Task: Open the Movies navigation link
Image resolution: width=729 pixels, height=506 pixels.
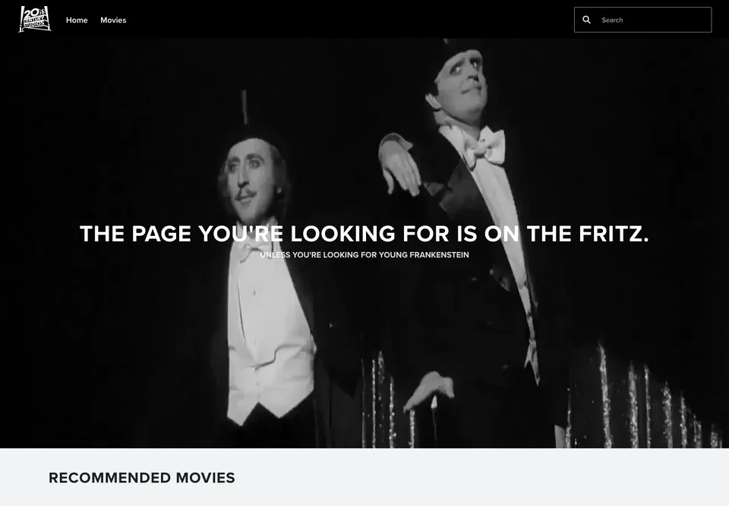Action: pyautogui.click(x=113, y=20)
